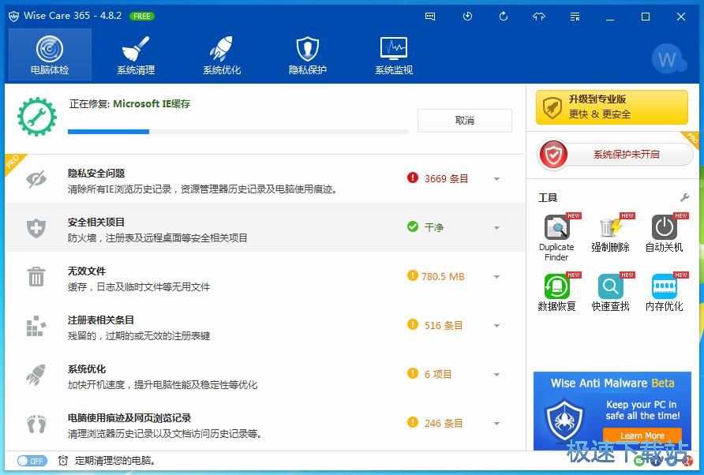Click the gray rocket system optimization icon
704x475 pixels.
coord(36,375)
